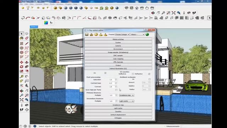Click the colorful gradient square icon below toolbar
Image resolution: width=227 pixels, height=128 pixels.
point(46,23)
